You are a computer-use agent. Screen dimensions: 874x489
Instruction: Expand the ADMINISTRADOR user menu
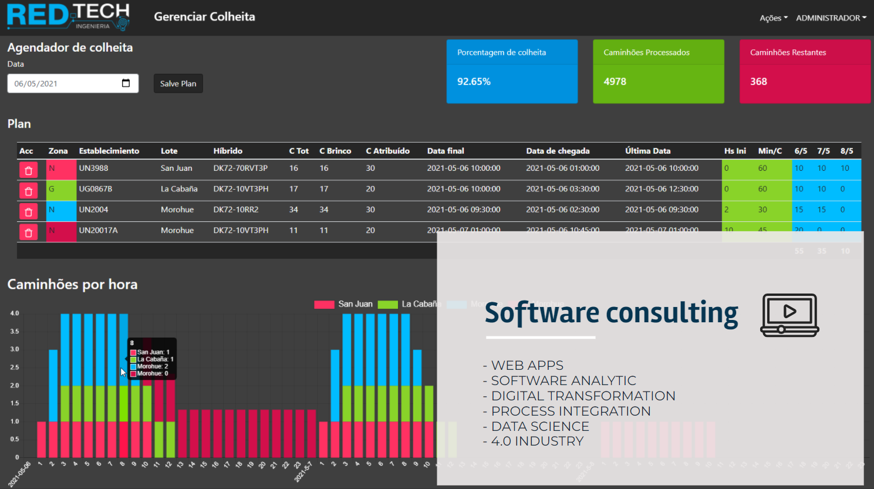[831, 18]
